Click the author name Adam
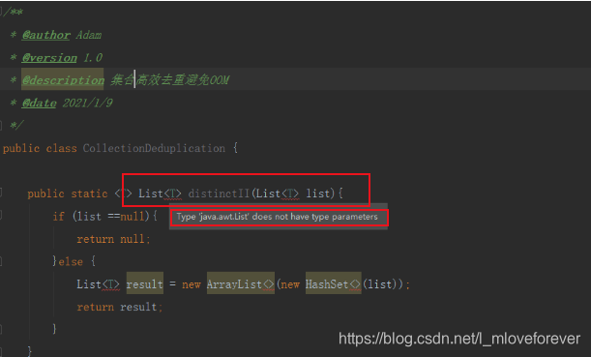This screenshot has height=357, width=591. (x=89, y=35)
